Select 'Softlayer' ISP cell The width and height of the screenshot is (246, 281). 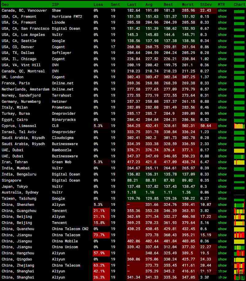[61, 53]
